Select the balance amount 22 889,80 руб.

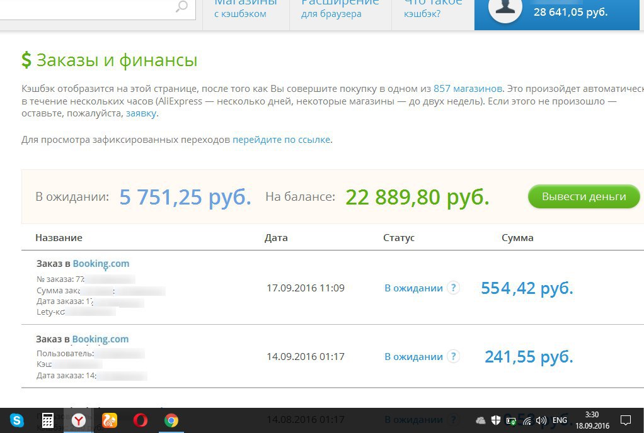click(x=417, y=197)
